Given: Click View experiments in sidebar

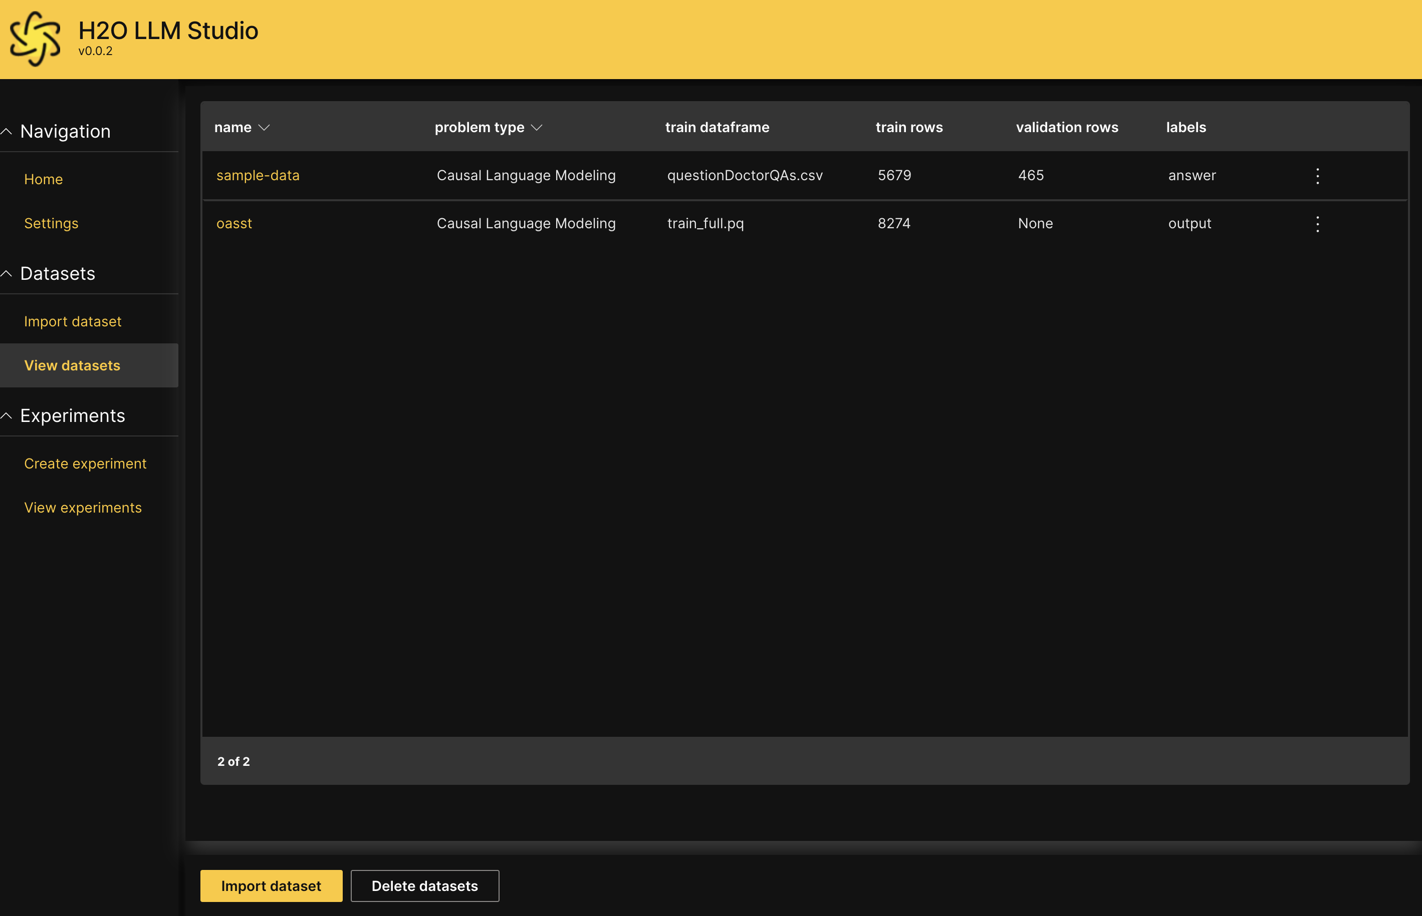Looking at the screenshot, I should pos(83,507).
